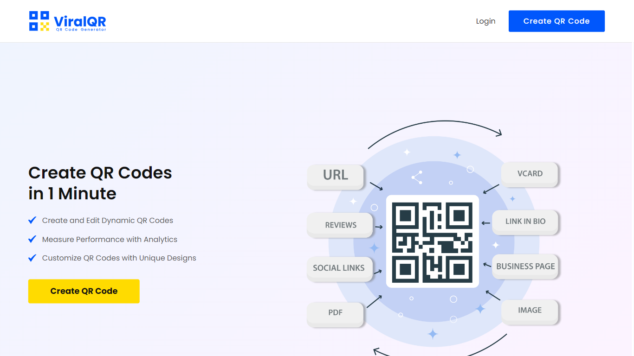Click 'Create and Edit Dynamic QR Codes' text
634x356 pixels.
[108, 221]
